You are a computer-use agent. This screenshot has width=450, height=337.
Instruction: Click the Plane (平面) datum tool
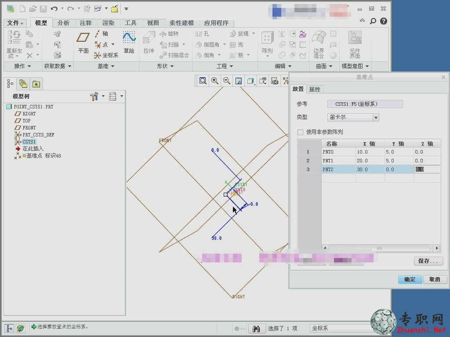83,43
